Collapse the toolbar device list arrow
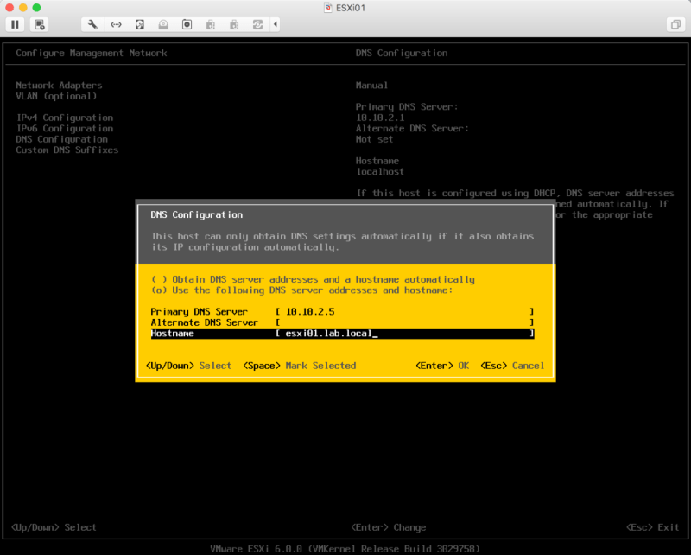This screenshot has width=691, height=555. [x=276, y=24]
